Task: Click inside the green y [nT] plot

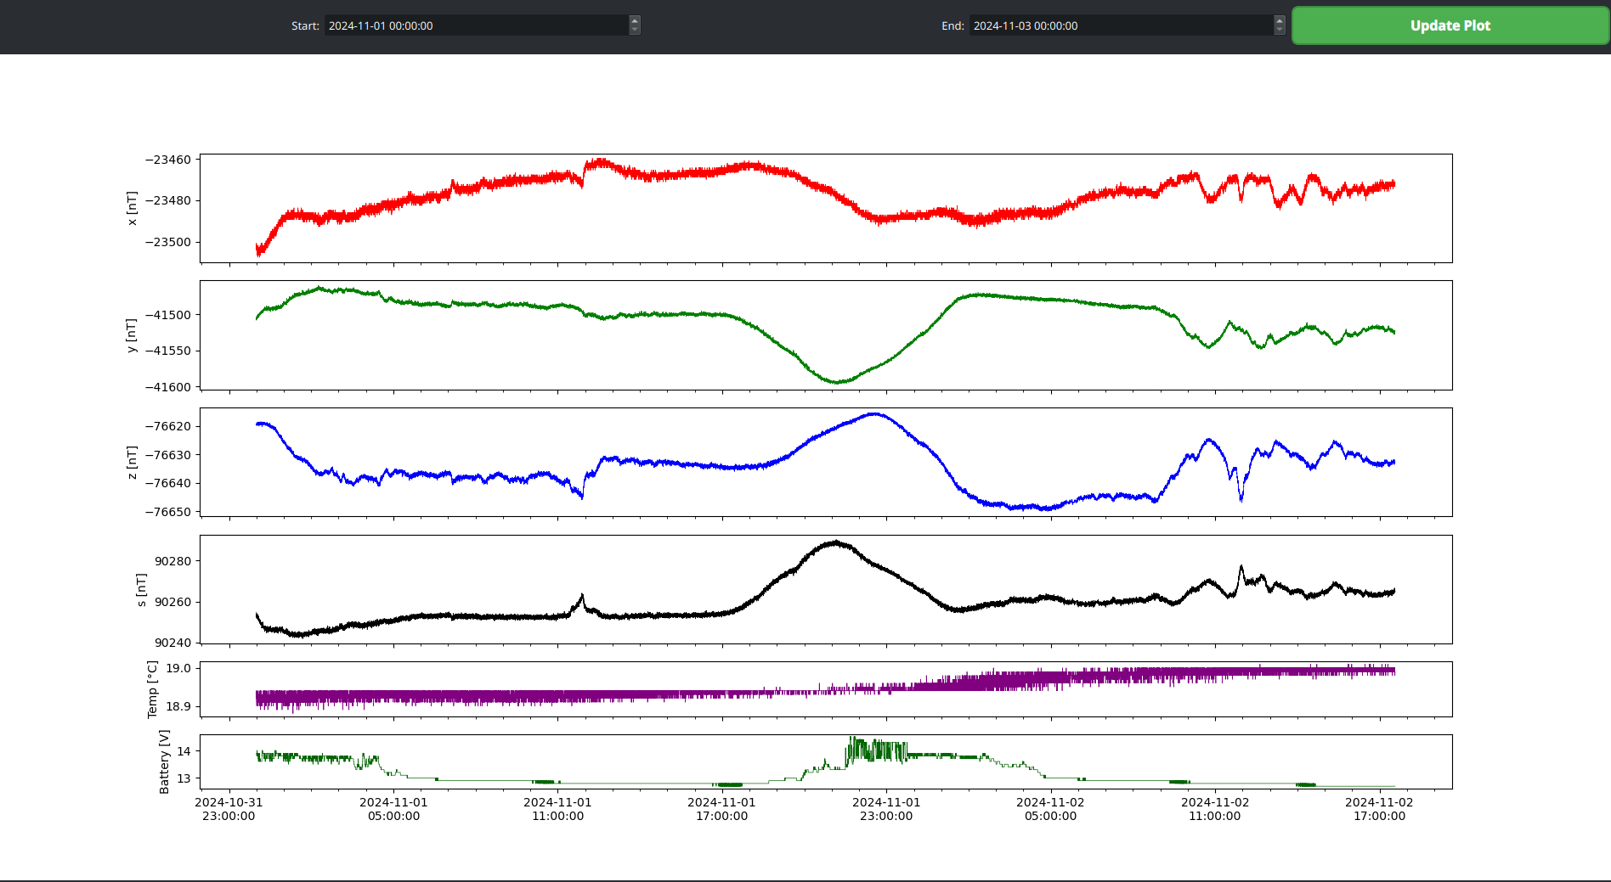Action: [826, 335]
